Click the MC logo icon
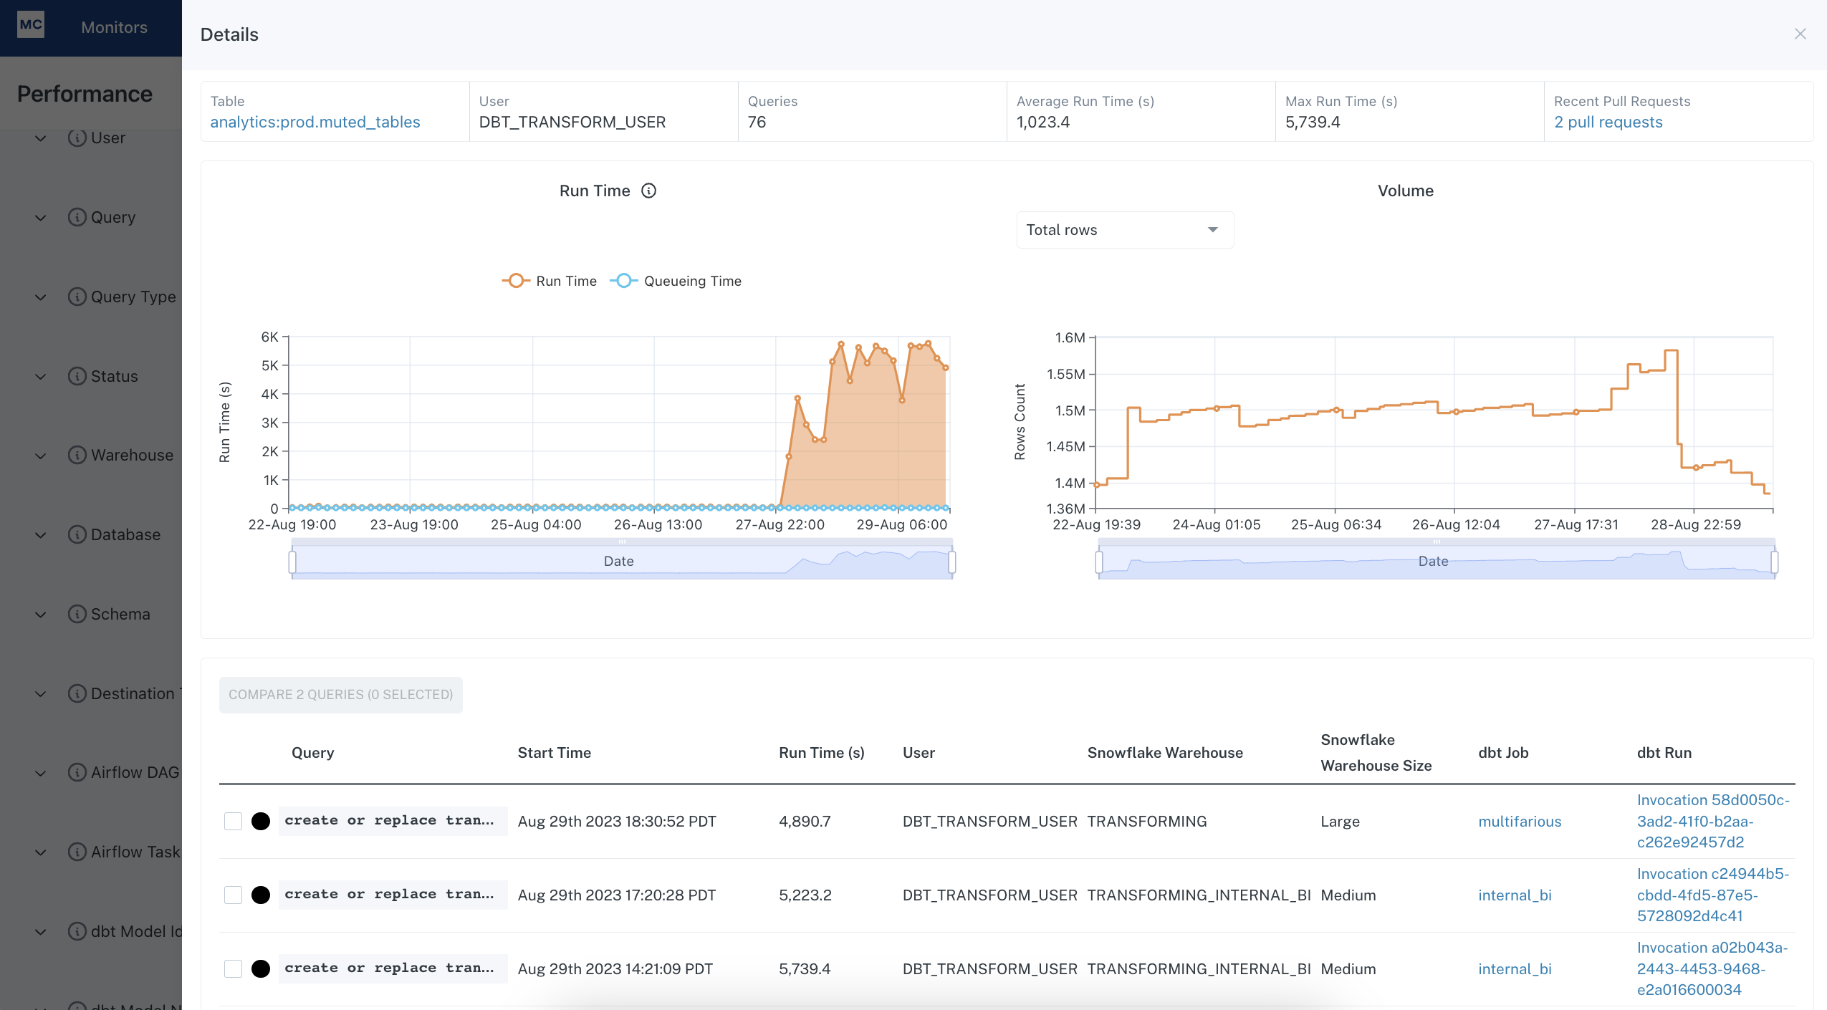The width and height of the screenshot is (1827, 1010). click(x=31, y=25)
